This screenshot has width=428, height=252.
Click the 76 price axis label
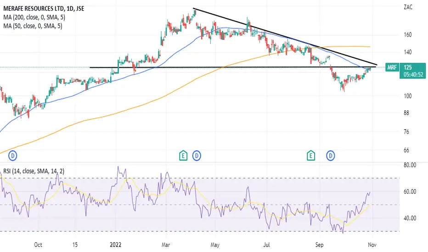406,132
